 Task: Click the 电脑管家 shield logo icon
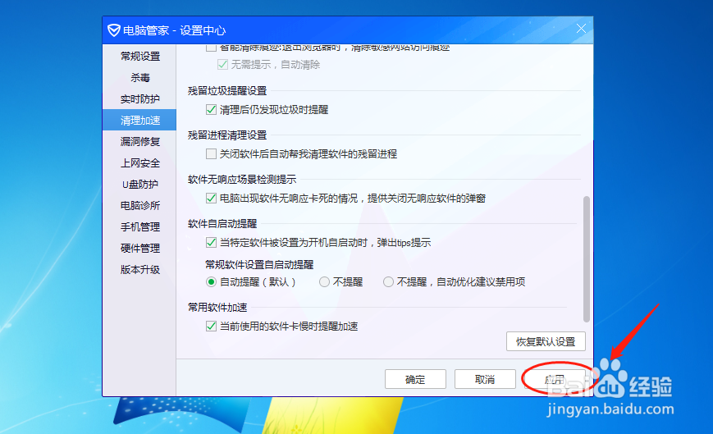click(x=114, y=30)
